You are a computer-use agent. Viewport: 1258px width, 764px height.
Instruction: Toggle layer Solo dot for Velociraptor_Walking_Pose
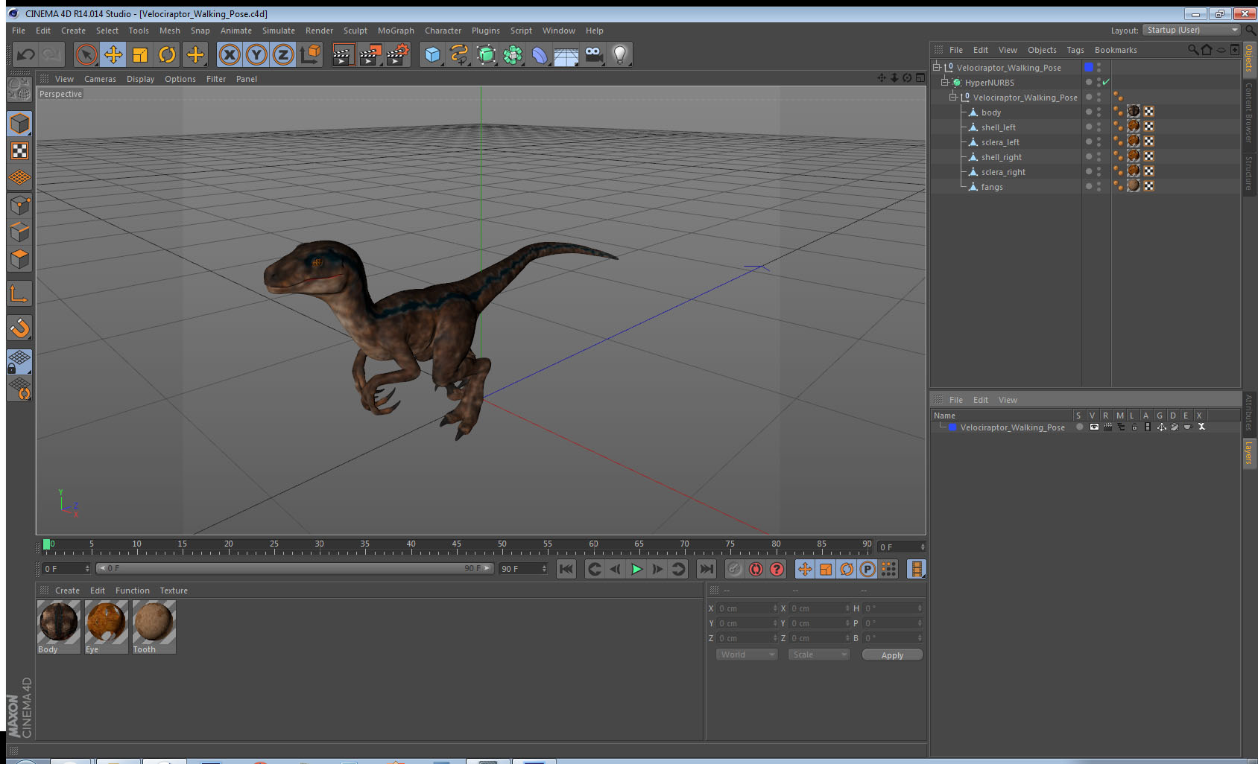click(1079, 427)
